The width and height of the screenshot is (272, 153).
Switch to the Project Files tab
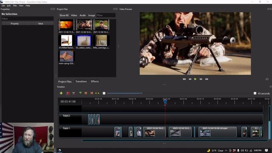(x=65, y=82)
